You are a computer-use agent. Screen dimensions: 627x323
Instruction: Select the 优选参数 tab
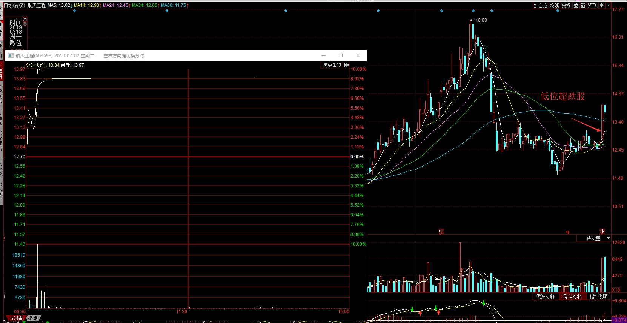point(545,297)
